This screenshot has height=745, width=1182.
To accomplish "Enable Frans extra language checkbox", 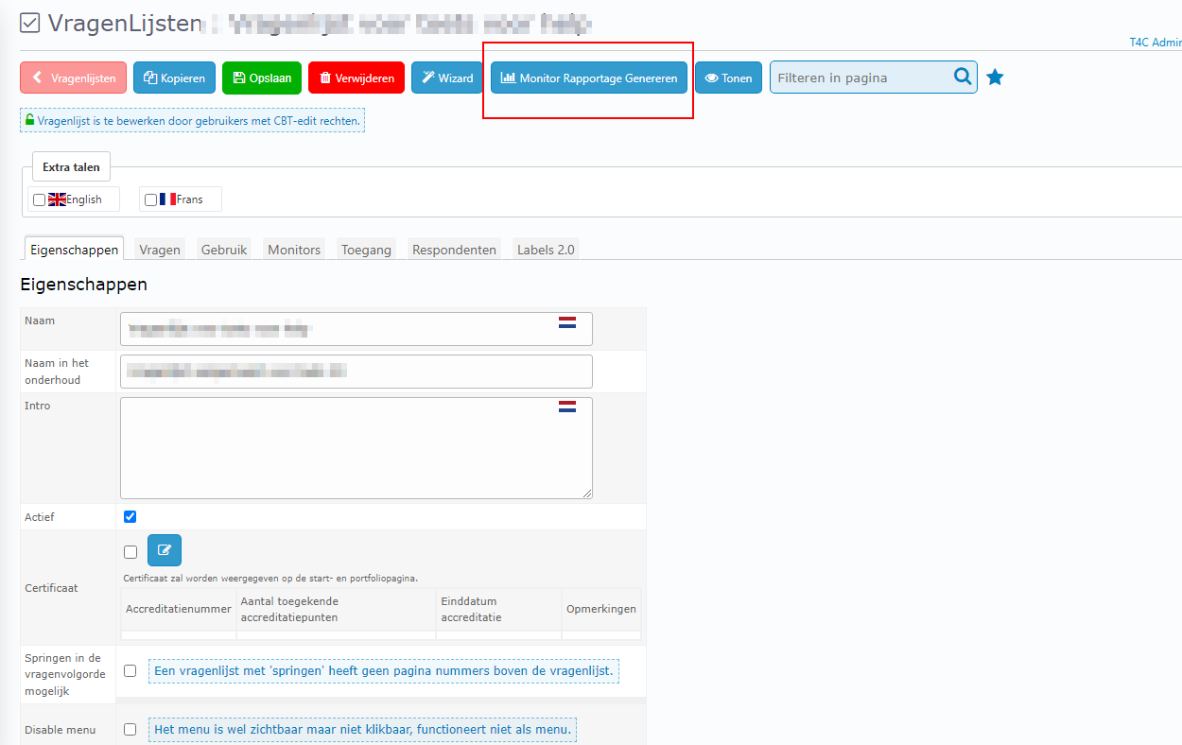I will click(x=150, y=199).
